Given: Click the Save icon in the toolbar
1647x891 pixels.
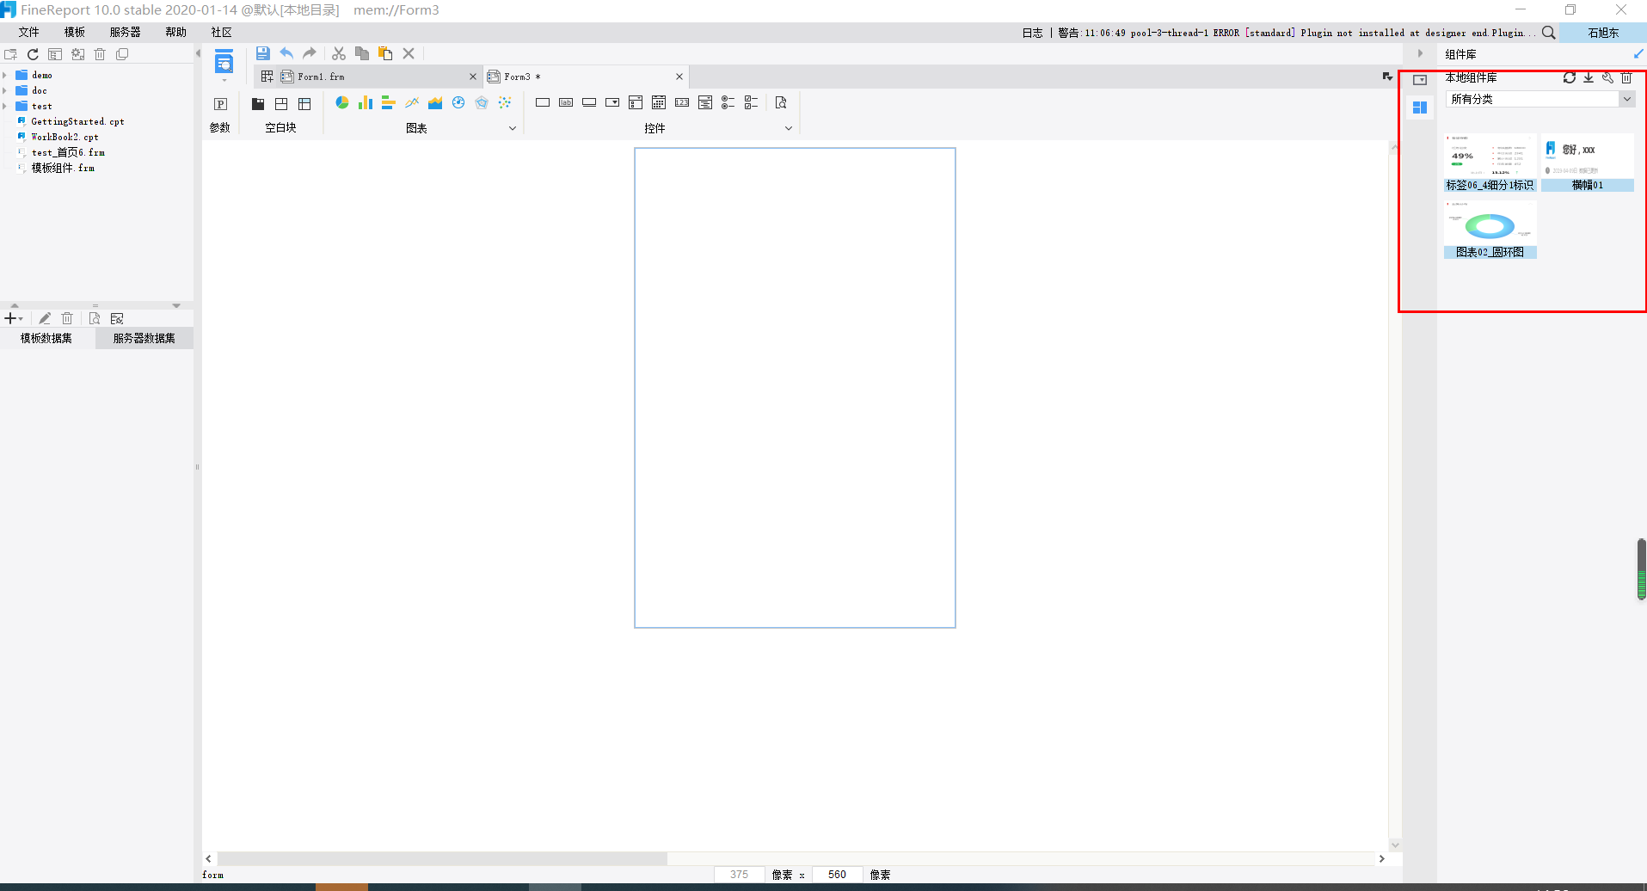Looking at the screenshot, I should pyautogui.click(x=263, y=53).
